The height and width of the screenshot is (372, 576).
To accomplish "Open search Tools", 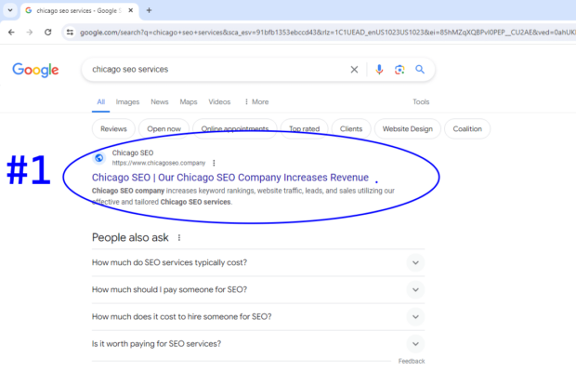I will point(421,101).
